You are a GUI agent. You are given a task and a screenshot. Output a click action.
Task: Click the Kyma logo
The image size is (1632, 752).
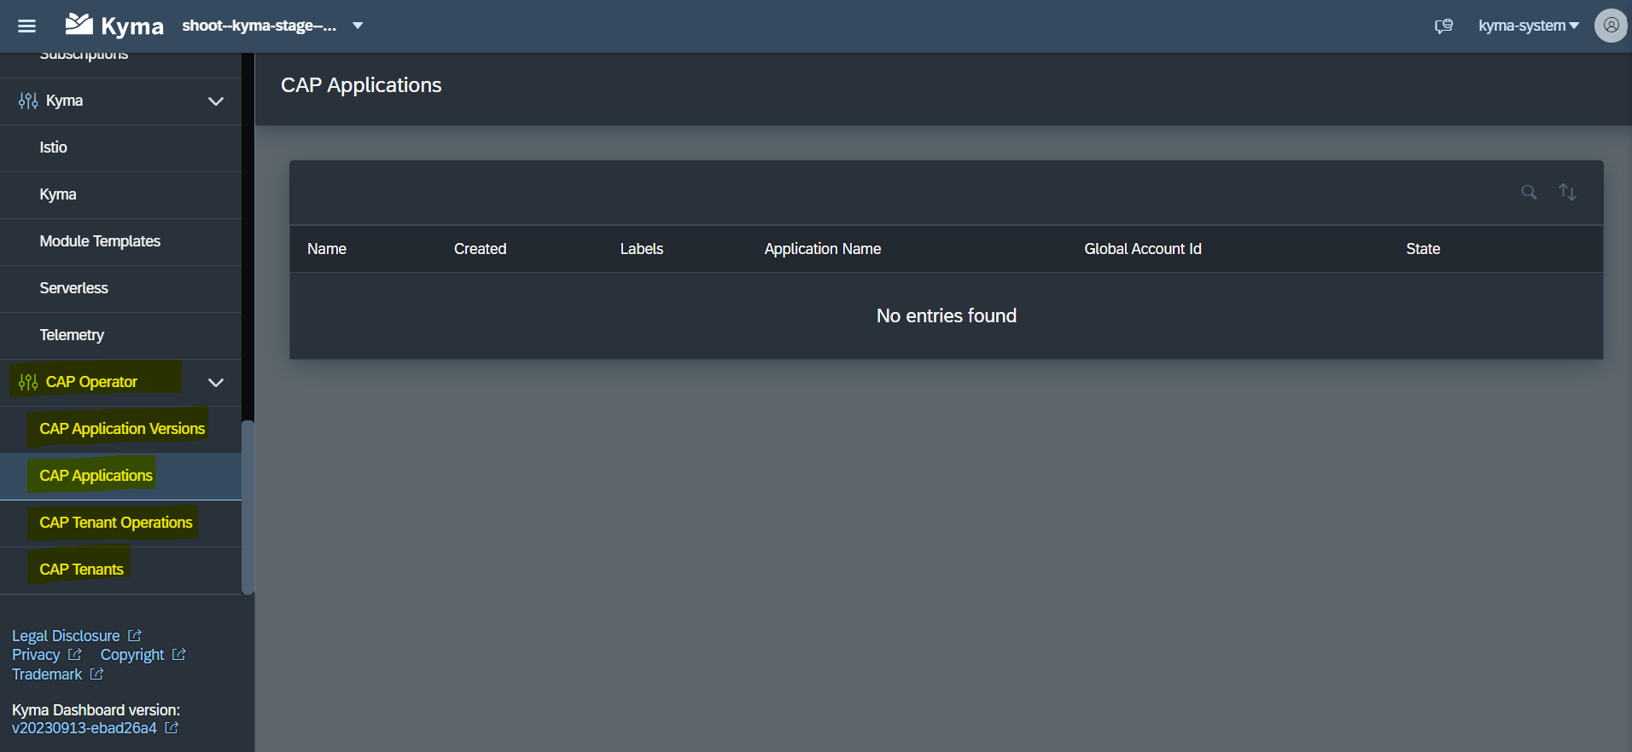[114, 26]
